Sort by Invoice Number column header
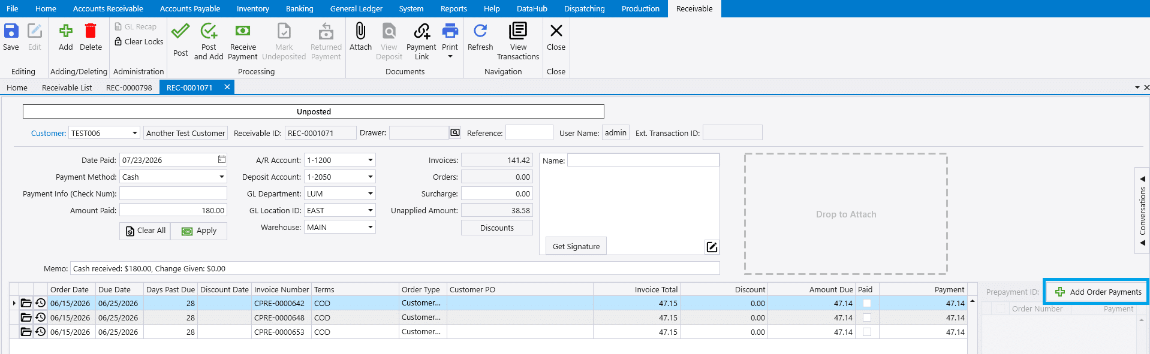Viewport: 1150px width, 354px height. [281, 289]
